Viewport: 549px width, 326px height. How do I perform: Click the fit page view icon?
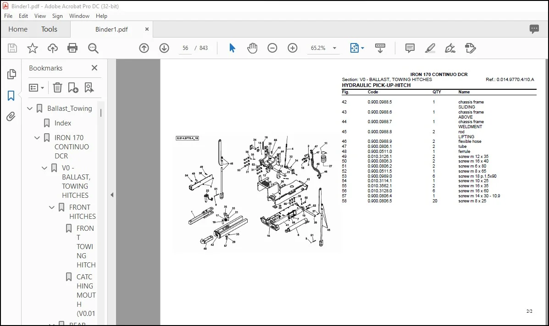click(355, 48)
